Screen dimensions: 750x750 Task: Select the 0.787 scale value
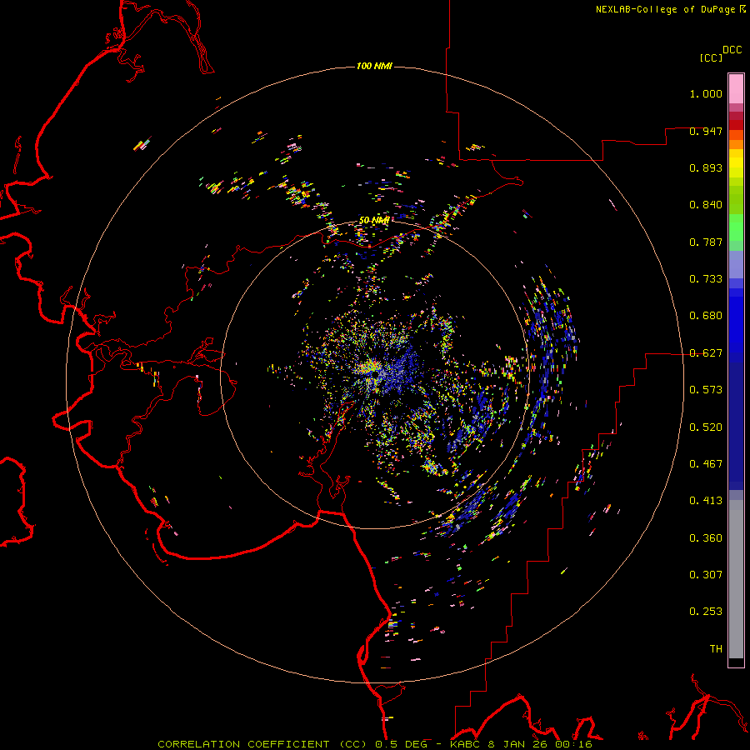pos(706,242)
